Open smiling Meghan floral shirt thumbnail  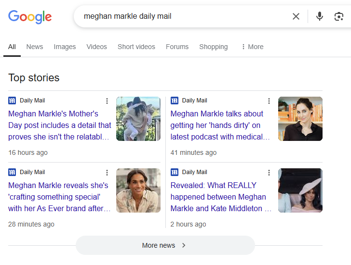[138, 190]
